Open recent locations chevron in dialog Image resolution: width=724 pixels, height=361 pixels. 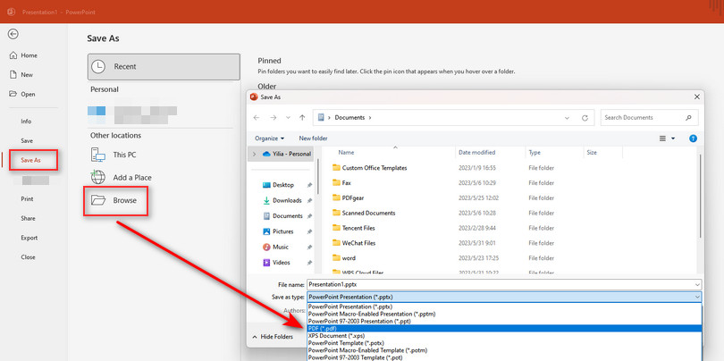(288, 118)
